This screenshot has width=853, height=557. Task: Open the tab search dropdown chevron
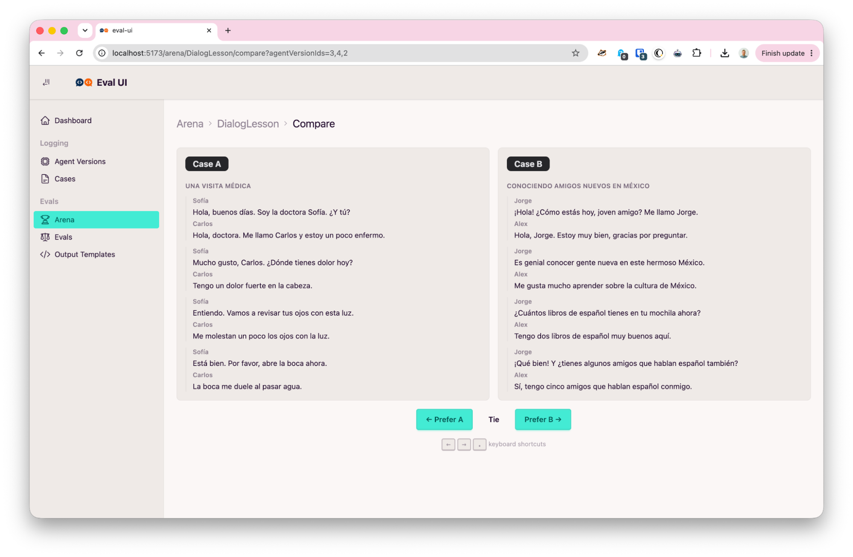point(85,30)
